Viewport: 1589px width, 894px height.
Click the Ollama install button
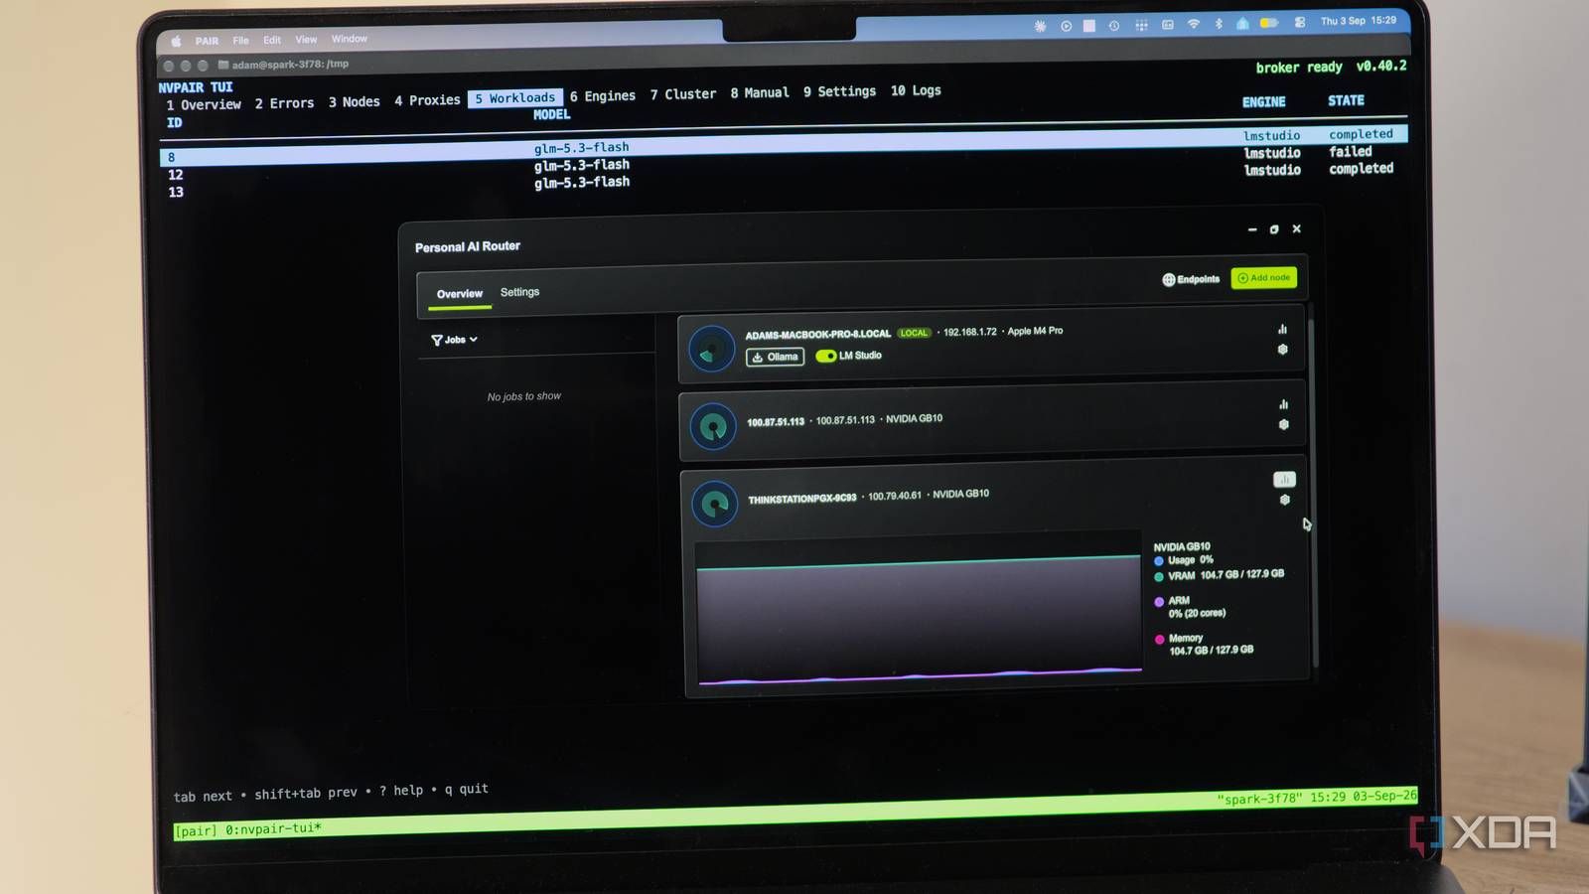click(x=775, y=357)
